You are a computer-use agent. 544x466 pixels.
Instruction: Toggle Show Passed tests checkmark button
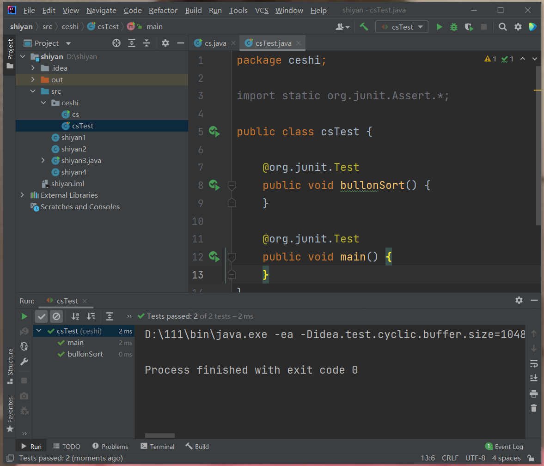pos(42,316)
